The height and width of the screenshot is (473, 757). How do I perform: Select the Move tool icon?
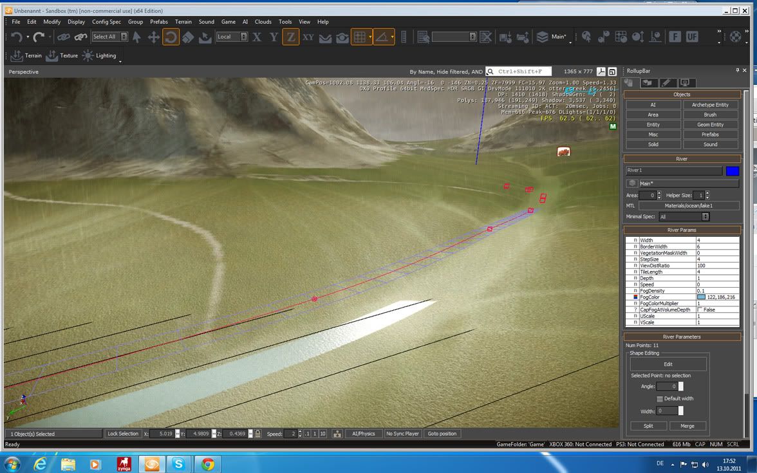tap(154, 37)
